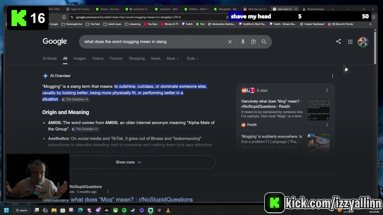Open the Tools dropdown
Image resolution: width=383 pixels, height=215 pixels.
pyautogui.click(x=192, y=59)
